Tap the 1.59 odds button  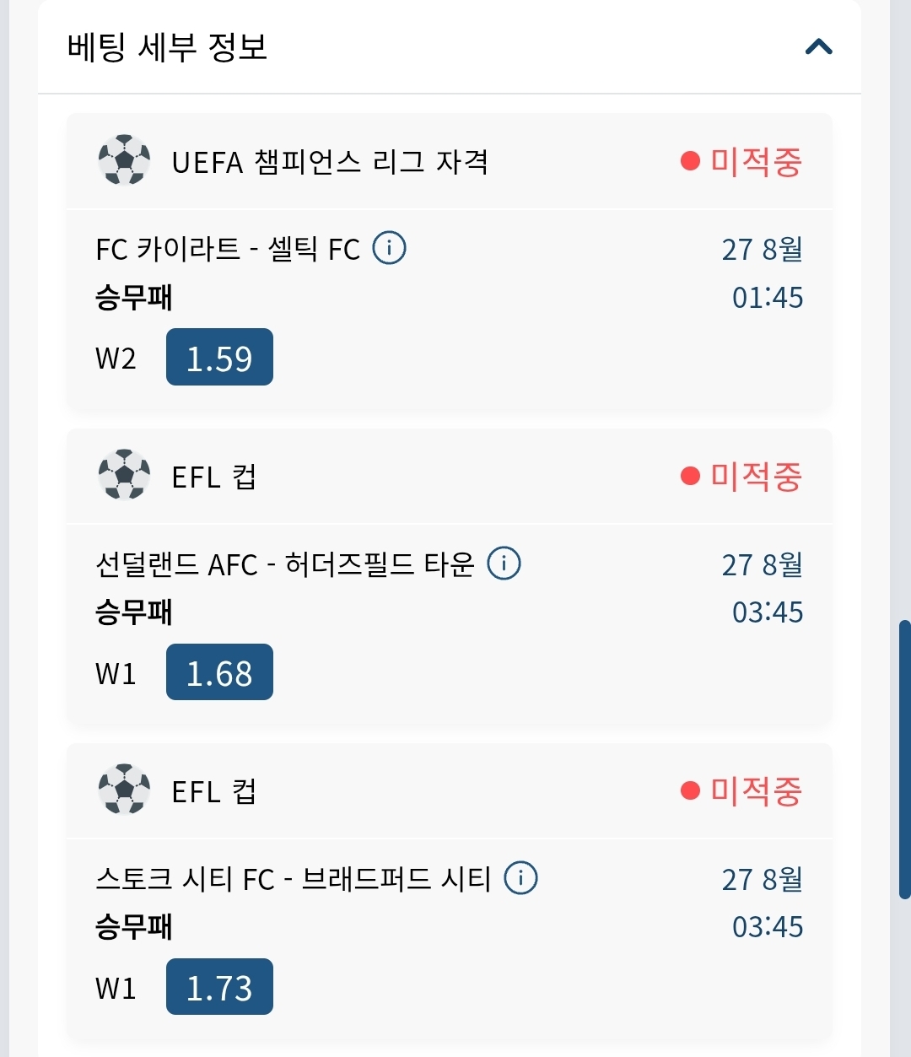[x=219, y=357]
